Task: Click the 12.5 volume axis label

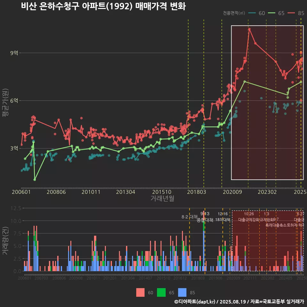Action: [16, 208]
